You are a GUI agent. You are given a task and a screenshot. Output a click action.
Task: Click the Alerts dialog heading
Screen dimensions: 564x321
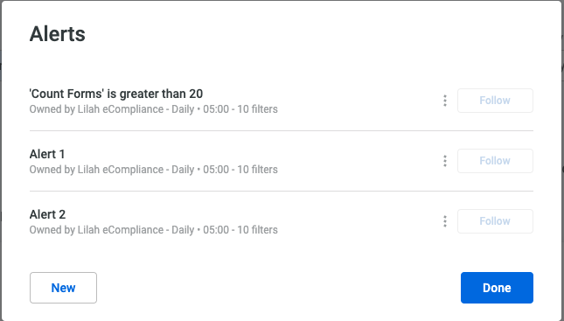pos(58,34)
